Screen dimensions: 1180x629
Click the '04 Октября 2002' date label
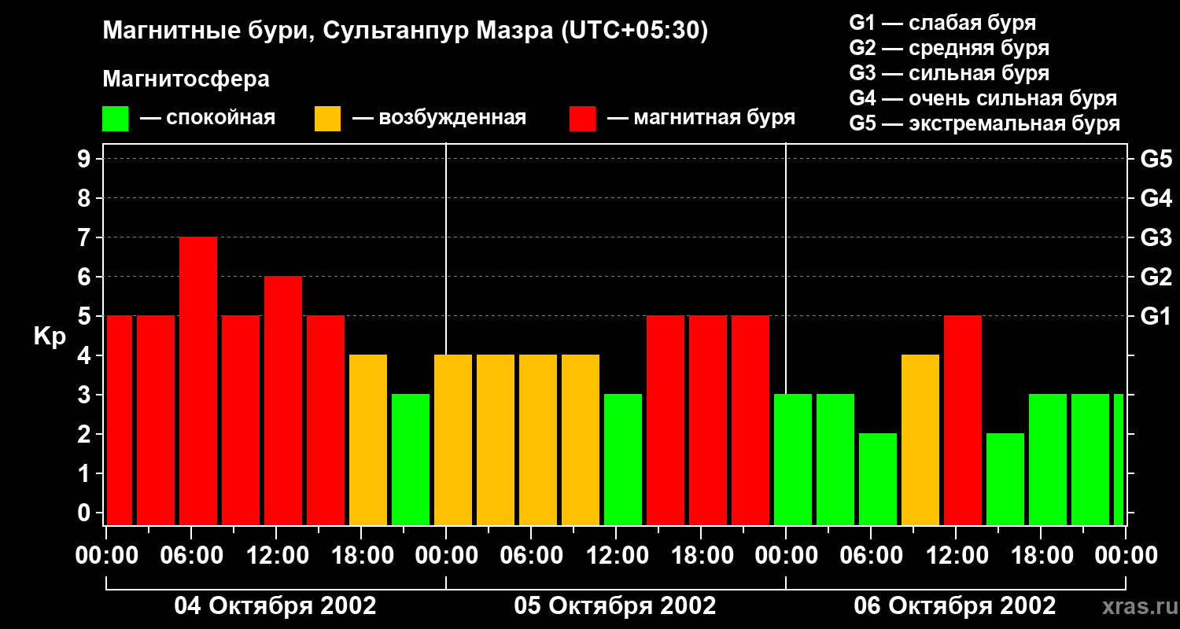[x=275, y=606]
